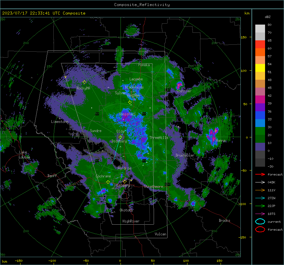Click the RockyMH label
The image size is (284, 265).
point(83,88)
